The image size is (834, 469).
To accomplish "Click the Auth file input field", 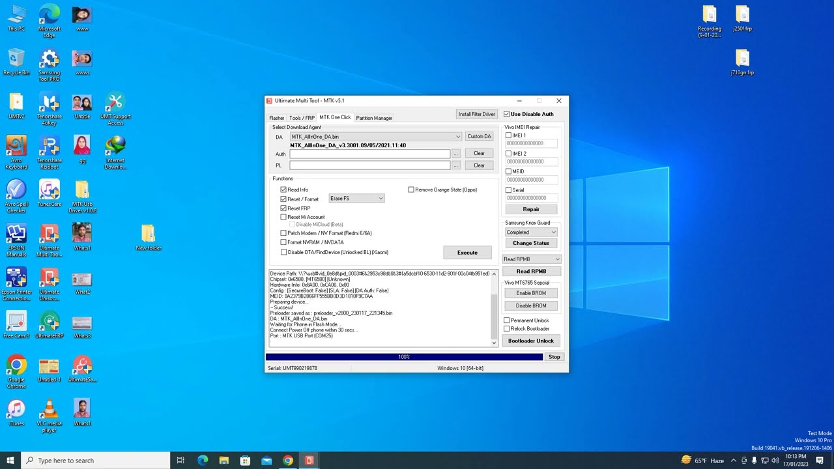I will tap(370, 154).
